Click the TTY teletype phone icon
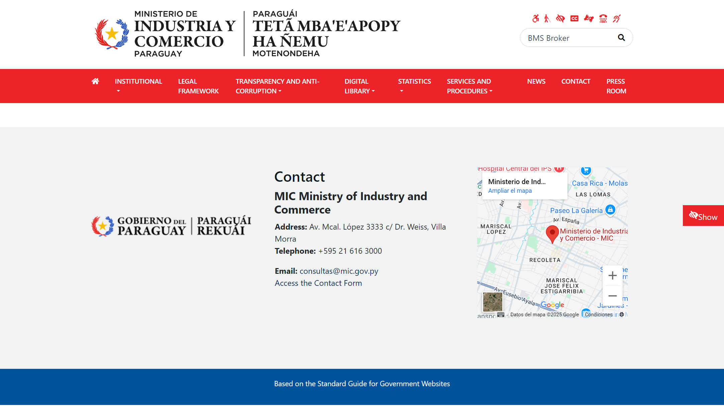Viewport: 724px width, 410px height. coord(603,18)
